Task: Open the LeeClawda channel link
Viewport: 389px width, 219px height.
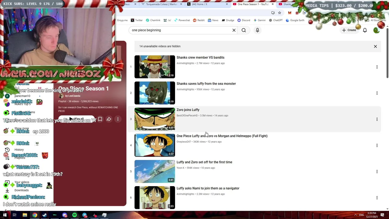Action: coord(73,96)
